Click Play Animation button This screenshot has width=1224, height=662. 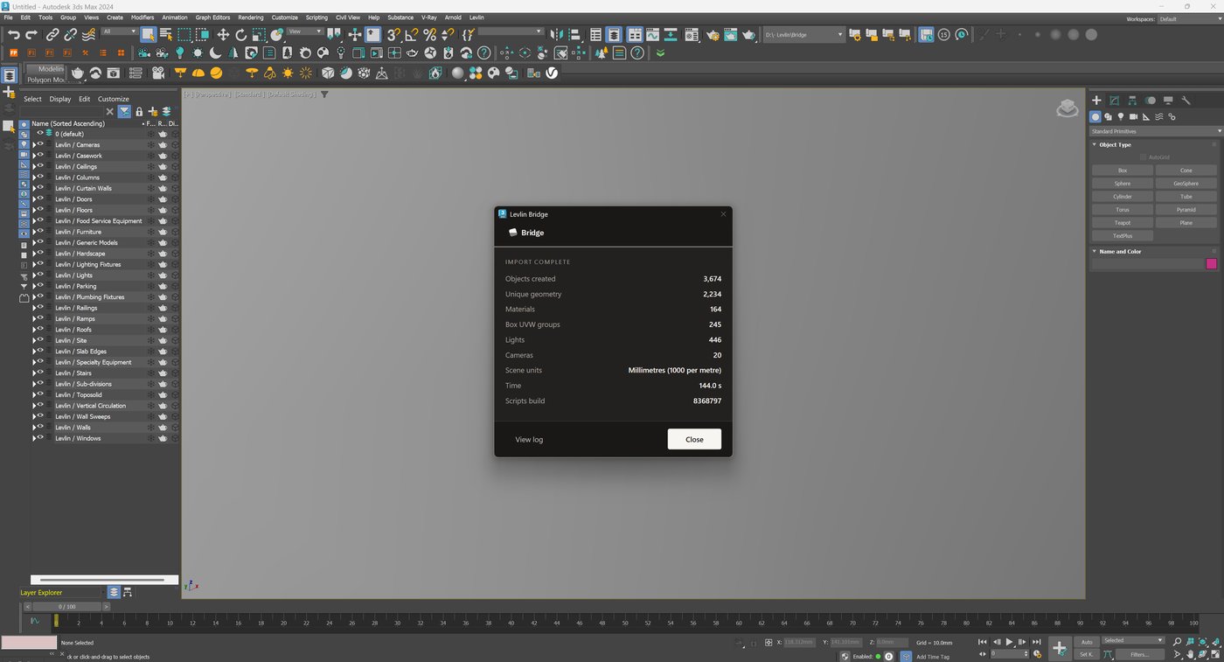(x=1009, y=642)
